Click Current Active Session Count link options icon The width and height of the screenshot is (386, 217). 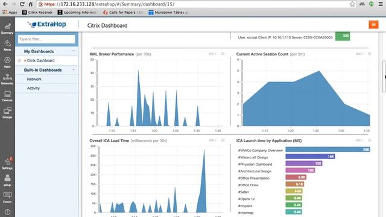coord(359,54)
